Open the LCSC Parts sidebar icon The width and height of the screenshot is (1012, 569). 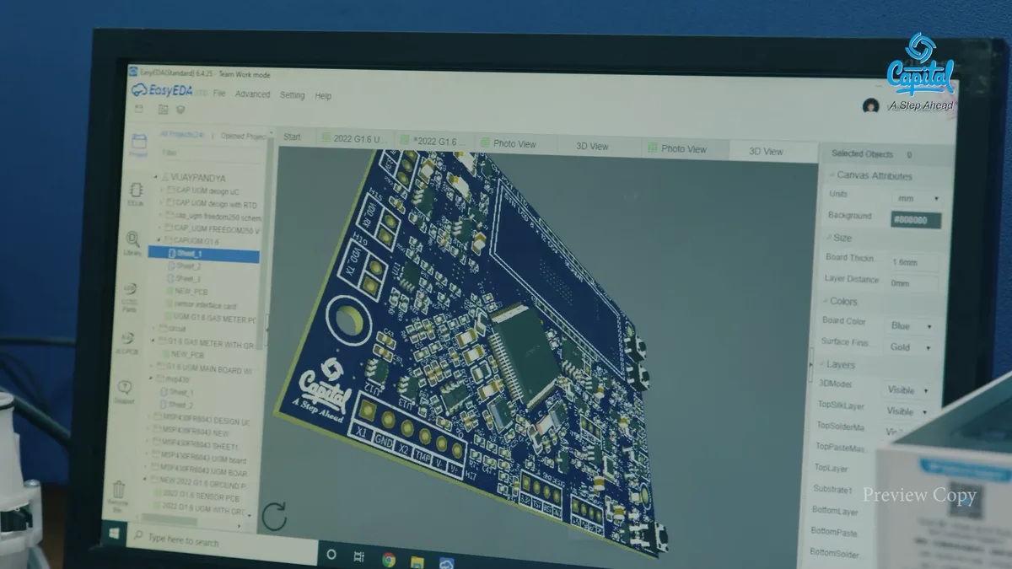point(130,297)
